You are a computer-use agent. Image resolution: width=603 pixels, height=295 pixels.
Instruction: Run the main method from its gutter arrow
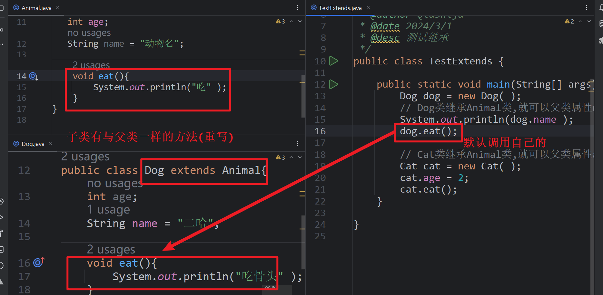coord(333,84)
